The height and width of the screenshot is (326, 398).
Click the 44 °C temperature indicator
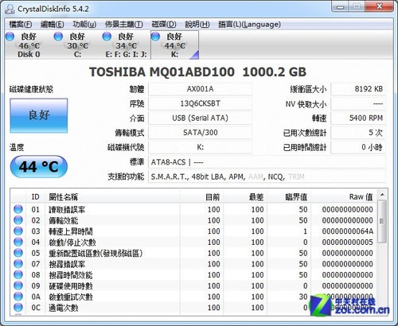39,166
